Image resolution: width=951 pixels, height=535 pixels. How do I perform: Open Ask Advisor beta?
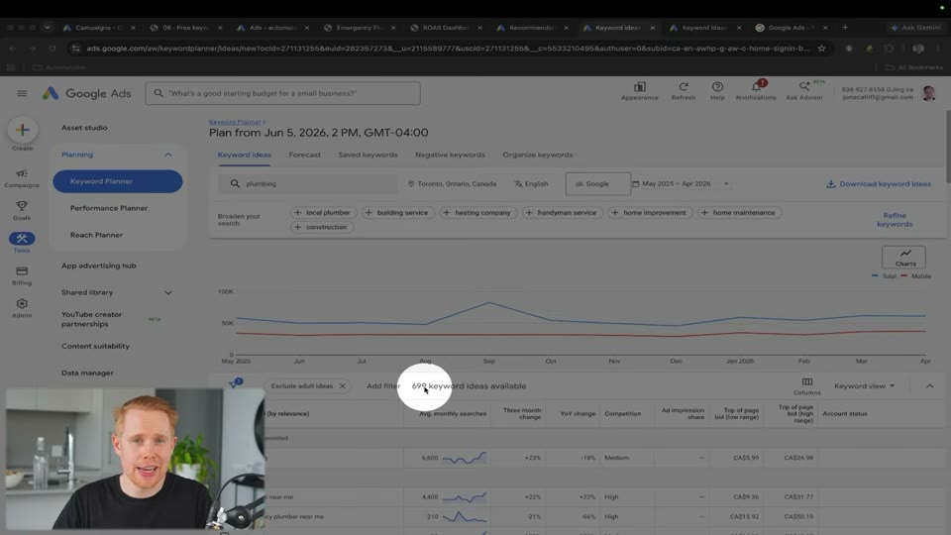click(804, 91)
